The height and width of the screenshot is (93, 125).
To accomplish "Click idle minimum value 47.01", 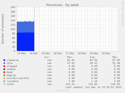I will (x=71, y=63).
